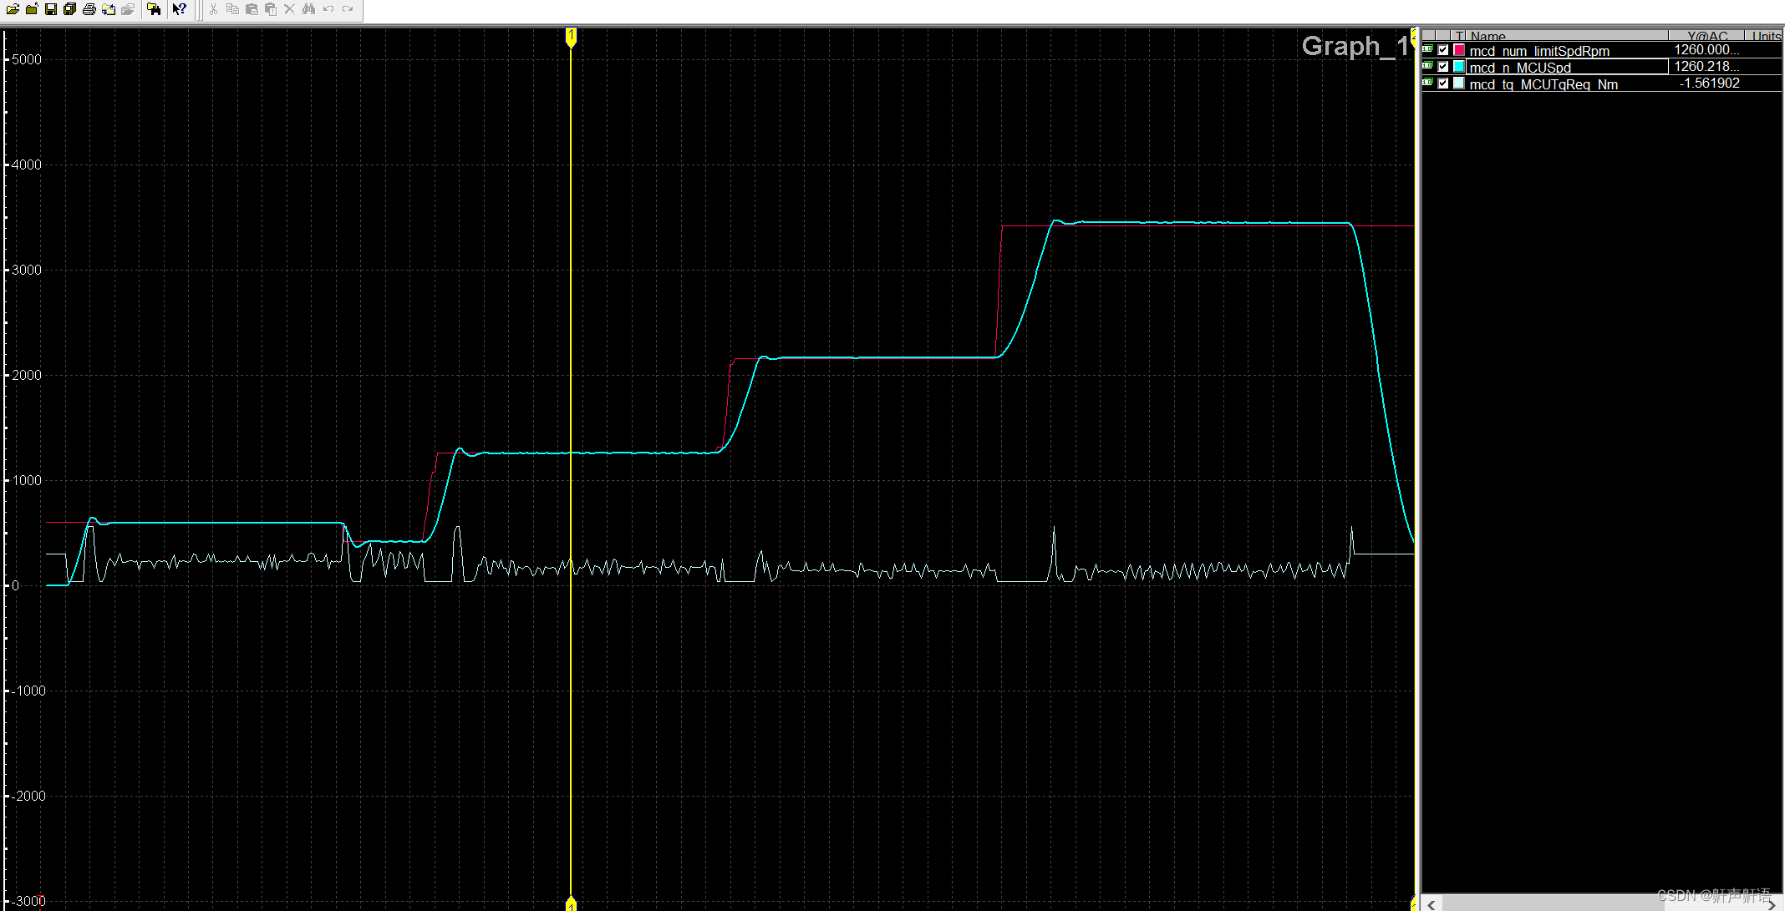This screenshot has width=1785, height=911.
Task: Open the pink color swatch of mcd_num_limitSpdRpm
Action: (1459, 50)
